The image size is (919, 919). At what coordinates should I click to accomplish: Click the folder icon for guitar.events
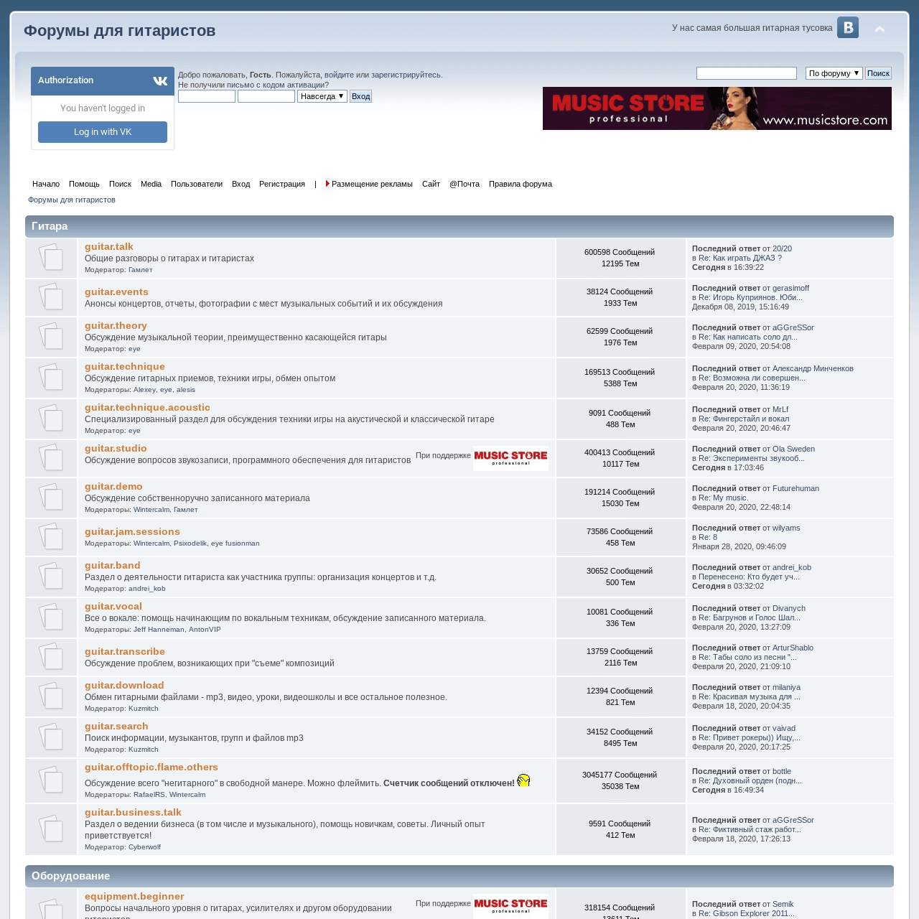[51, 297]
